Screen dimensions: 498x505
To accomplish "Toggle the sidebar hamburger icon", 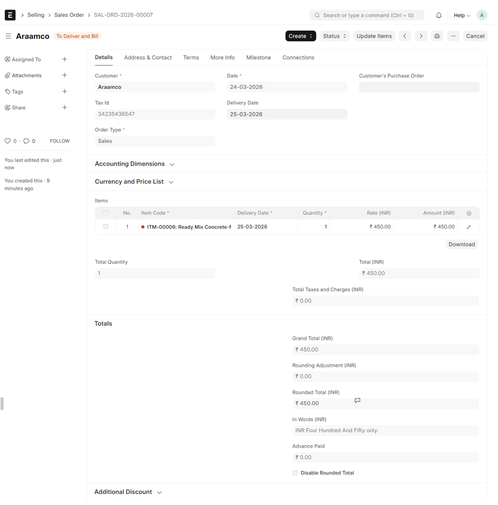I will (x=8, y=36).
